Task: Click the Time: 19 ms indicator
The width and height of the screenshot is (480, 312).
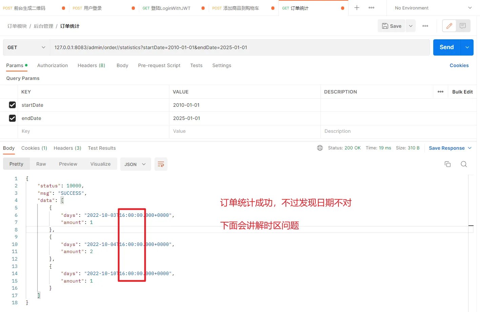Action: (x=378, y=148)
